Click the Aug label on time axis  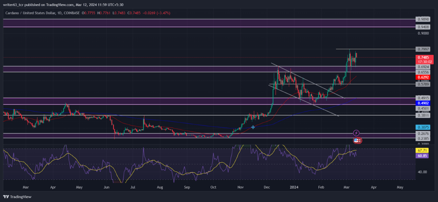point(160,187)
